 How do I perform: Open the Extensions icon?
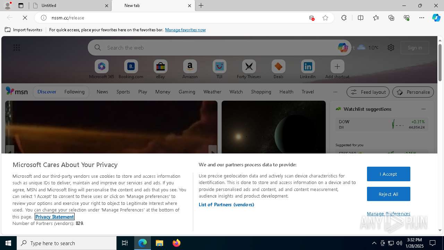coord(344,18)
